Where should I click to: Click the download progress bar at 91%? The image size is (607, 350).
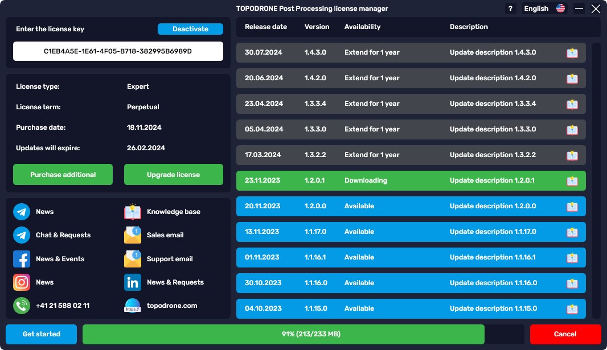[303, 334]
